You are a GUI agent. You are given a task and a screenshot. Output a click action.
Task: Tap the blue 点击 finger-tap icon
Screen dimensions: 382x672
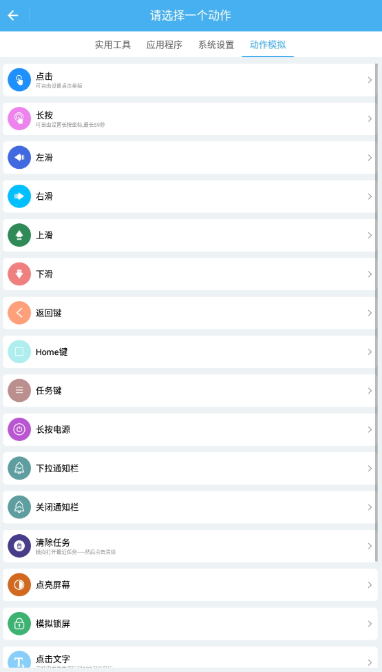(19, 80)
